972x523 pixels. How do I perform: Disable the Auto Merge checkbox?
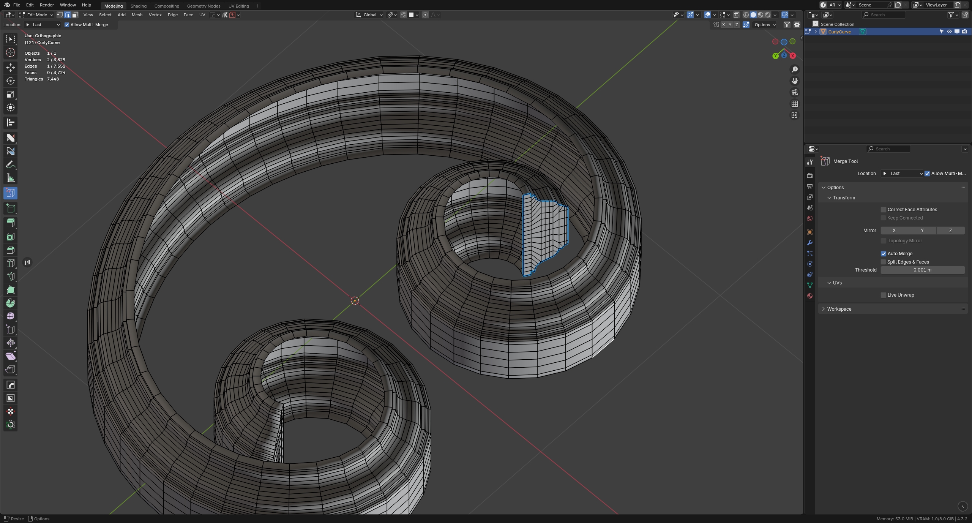884,254
